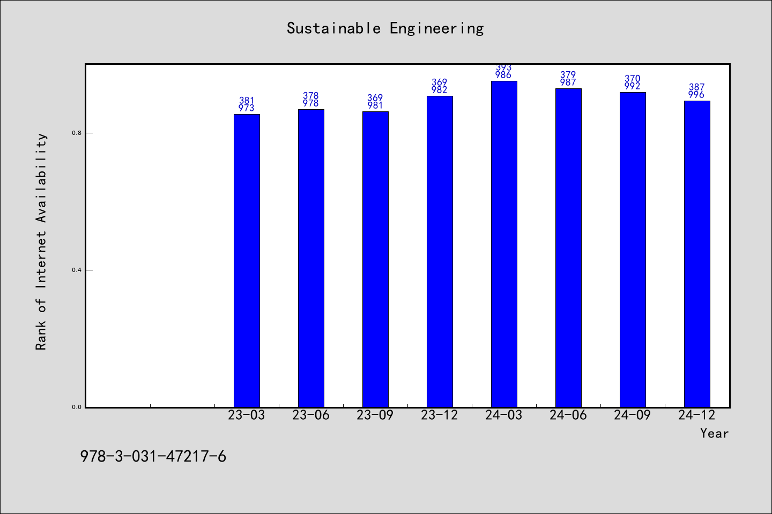Select the blue bar for 24-09
This screenshot has height=514, width=772.
633,250
